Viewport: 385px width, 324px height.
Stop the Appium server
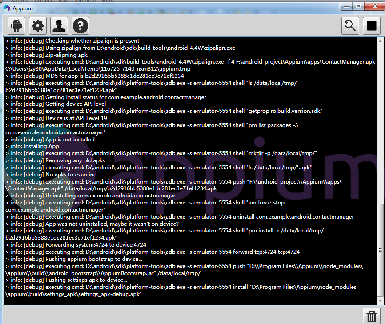coord(372,25)
